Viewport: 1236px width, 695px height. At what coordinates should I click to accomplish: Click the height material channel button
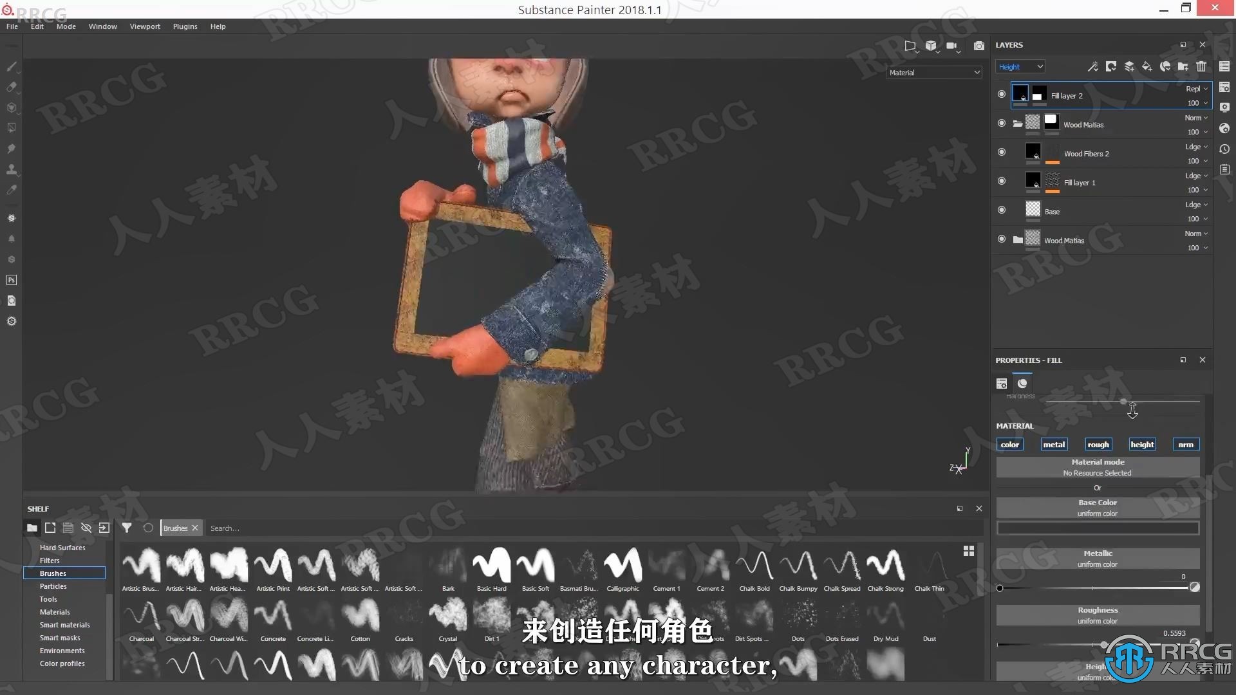click(1142, 444)
